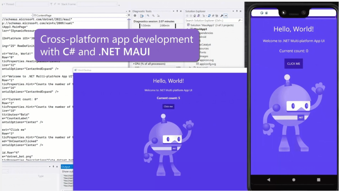
Task: Sync with Active Document in Solution Explorer
Action: (209, 16)
